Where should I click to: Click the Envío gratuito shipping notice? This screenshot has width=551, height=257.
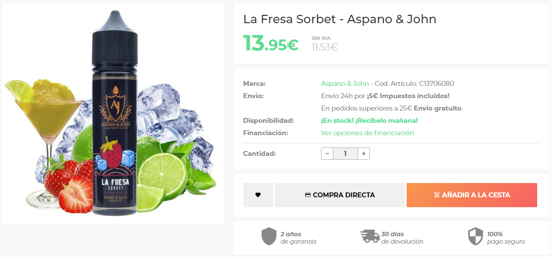[438, 108]
